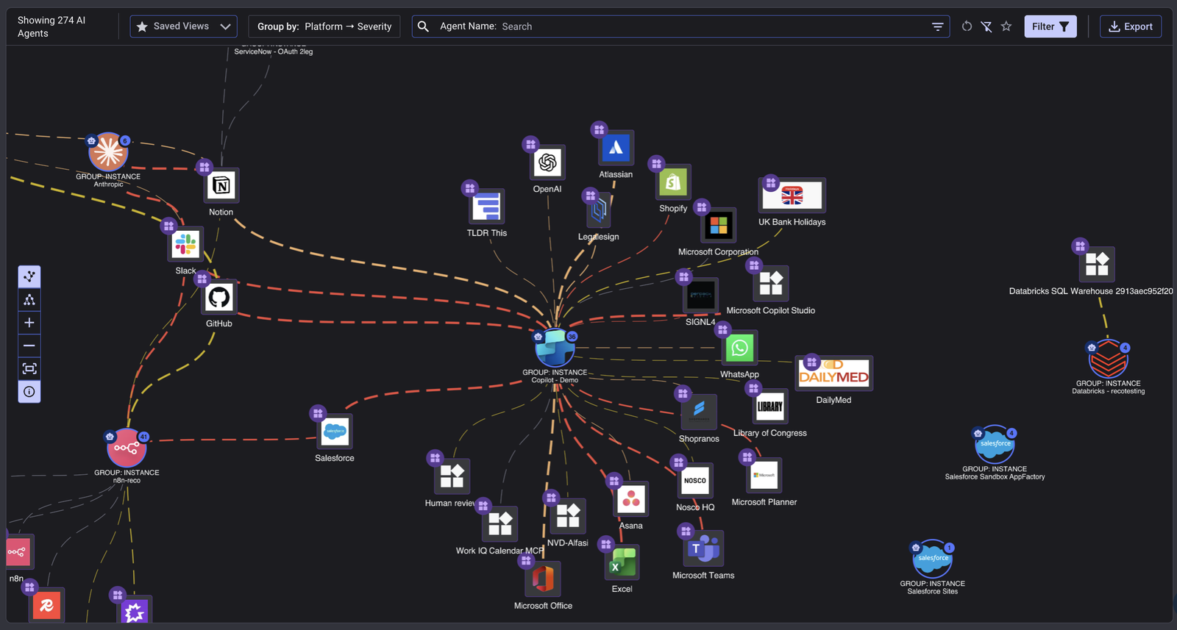
Task: Select the TLDR This node
Action: click(487, 207)
